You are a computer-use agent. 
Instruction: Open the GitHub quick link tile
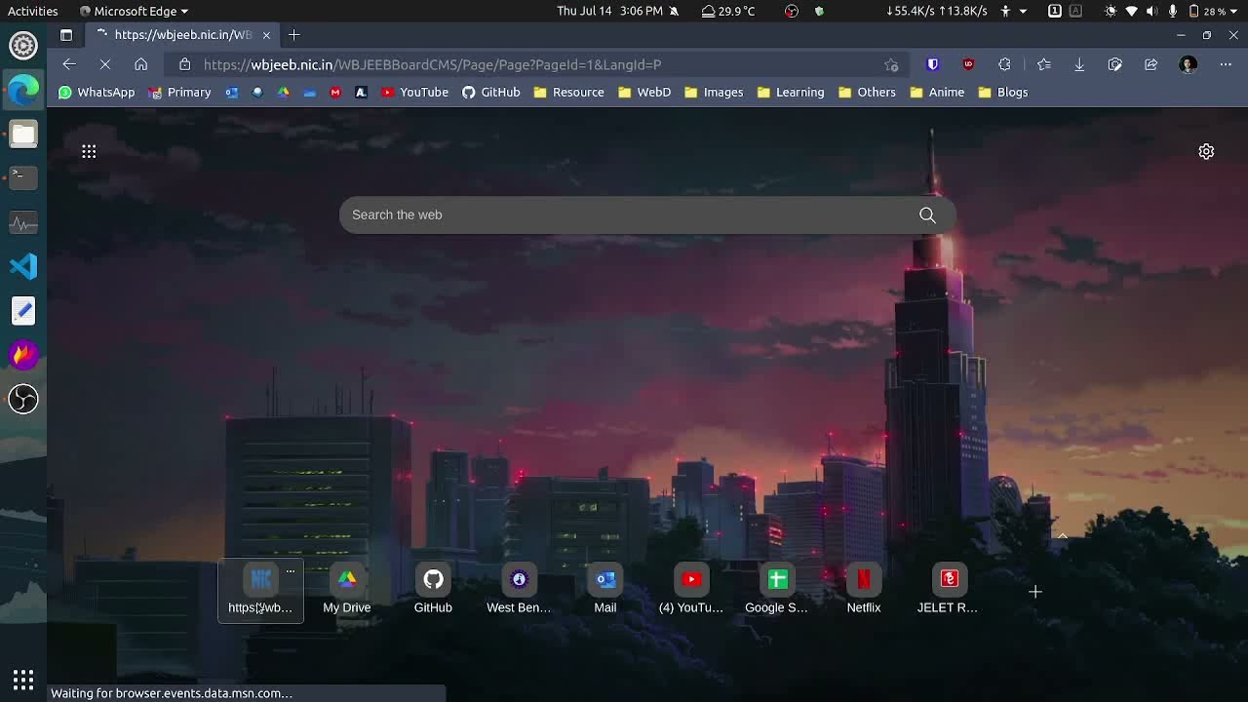433,590
